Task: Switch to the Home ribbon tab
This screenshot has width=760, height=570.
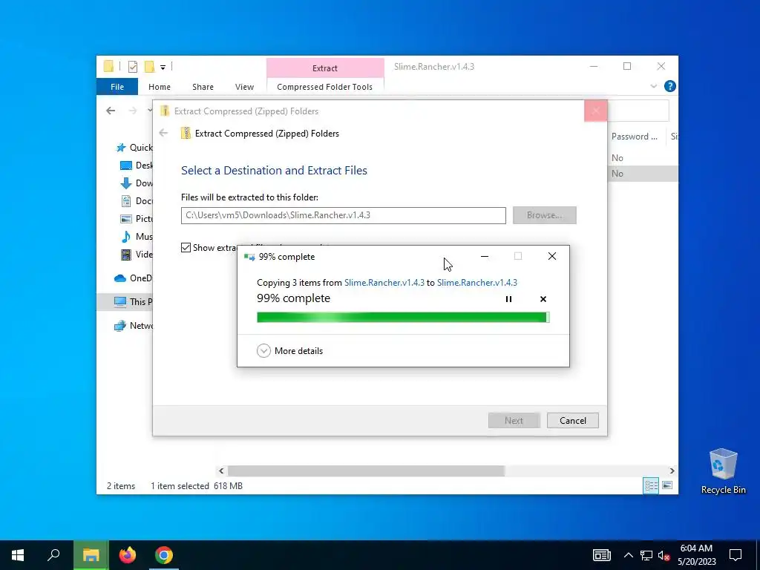Action: [x=160, y=87]
